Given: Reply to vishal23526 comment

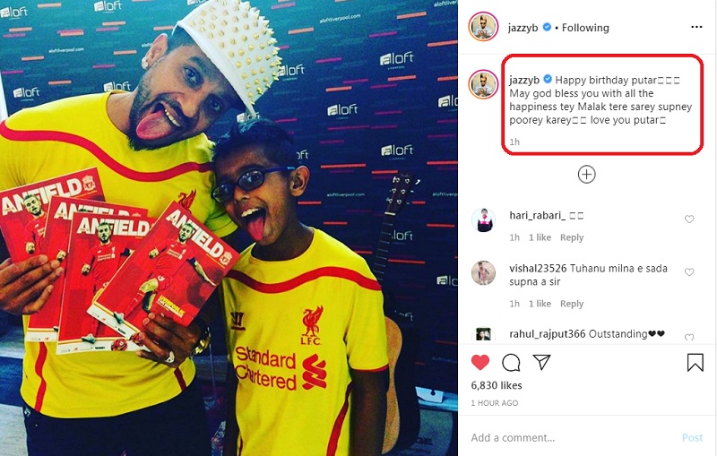Looking at the screenshot, I should [572, 304].
